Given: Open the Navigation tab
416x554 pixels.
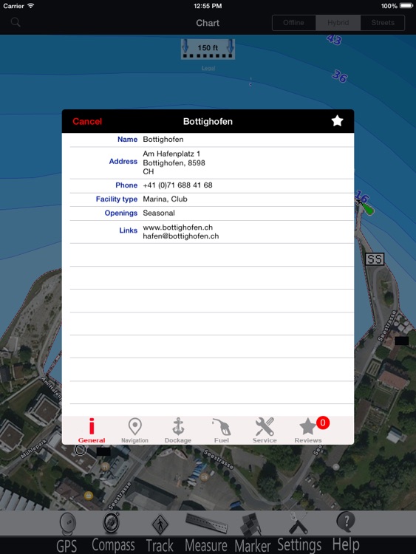Looking at the screenshot, I should (x=134, y=431).
